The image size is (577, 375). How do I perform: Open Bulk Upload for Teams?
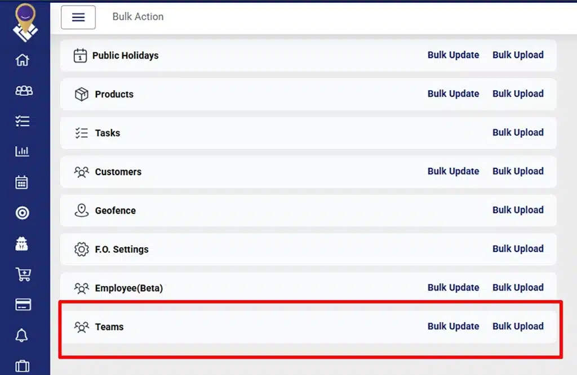[x=518, y=326]
